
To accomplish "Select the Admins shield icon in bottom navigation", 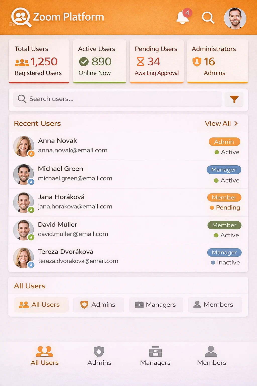I will pos(99,352).
